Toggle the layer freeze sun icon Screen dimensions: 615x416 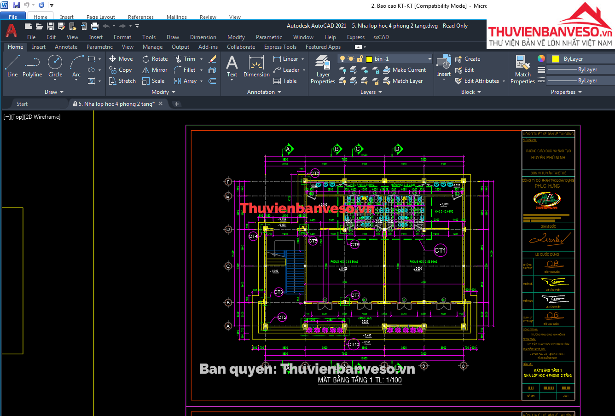351,59
